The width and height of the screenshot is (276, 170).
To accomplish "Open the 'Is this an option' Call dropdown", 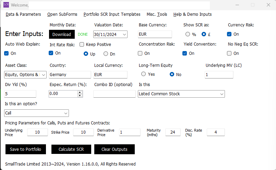I will pyautogui.click(x=66, y=113).
